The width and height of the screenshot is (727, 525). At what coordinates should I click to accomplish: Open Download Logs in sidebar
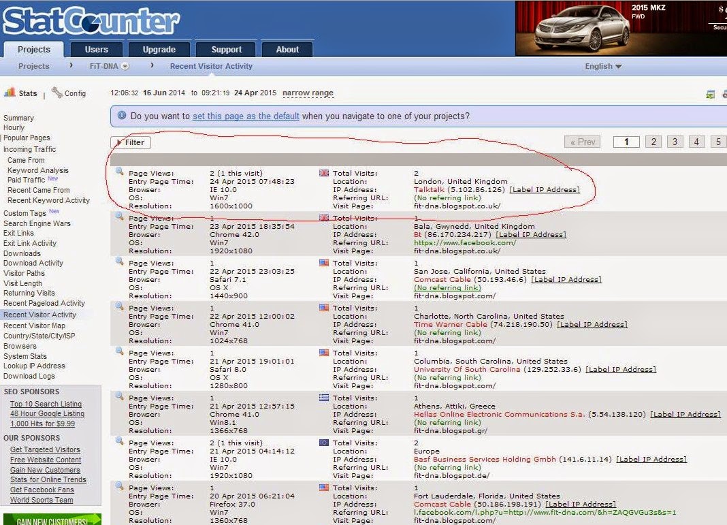pos(29,376)
